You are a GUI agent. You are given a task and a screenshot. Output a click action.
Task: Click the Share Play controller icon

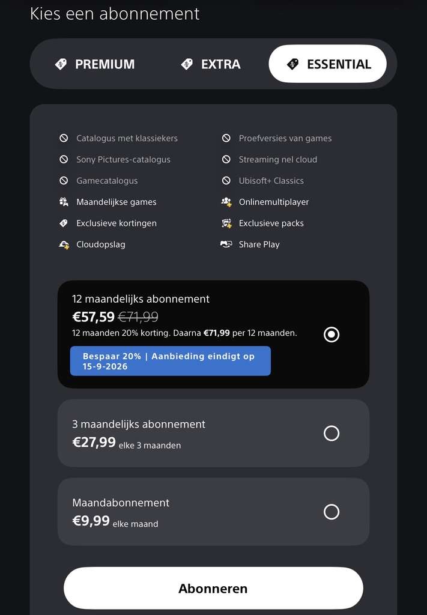[x=226, y=244]
